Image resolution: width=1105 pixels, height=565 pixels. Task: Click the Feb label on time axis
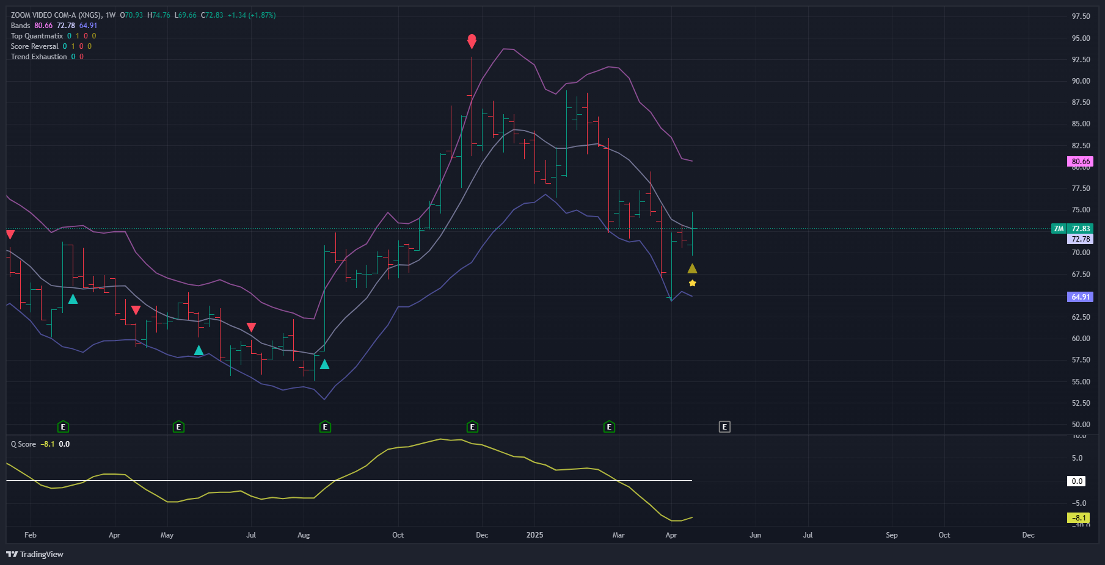(30, 535)
